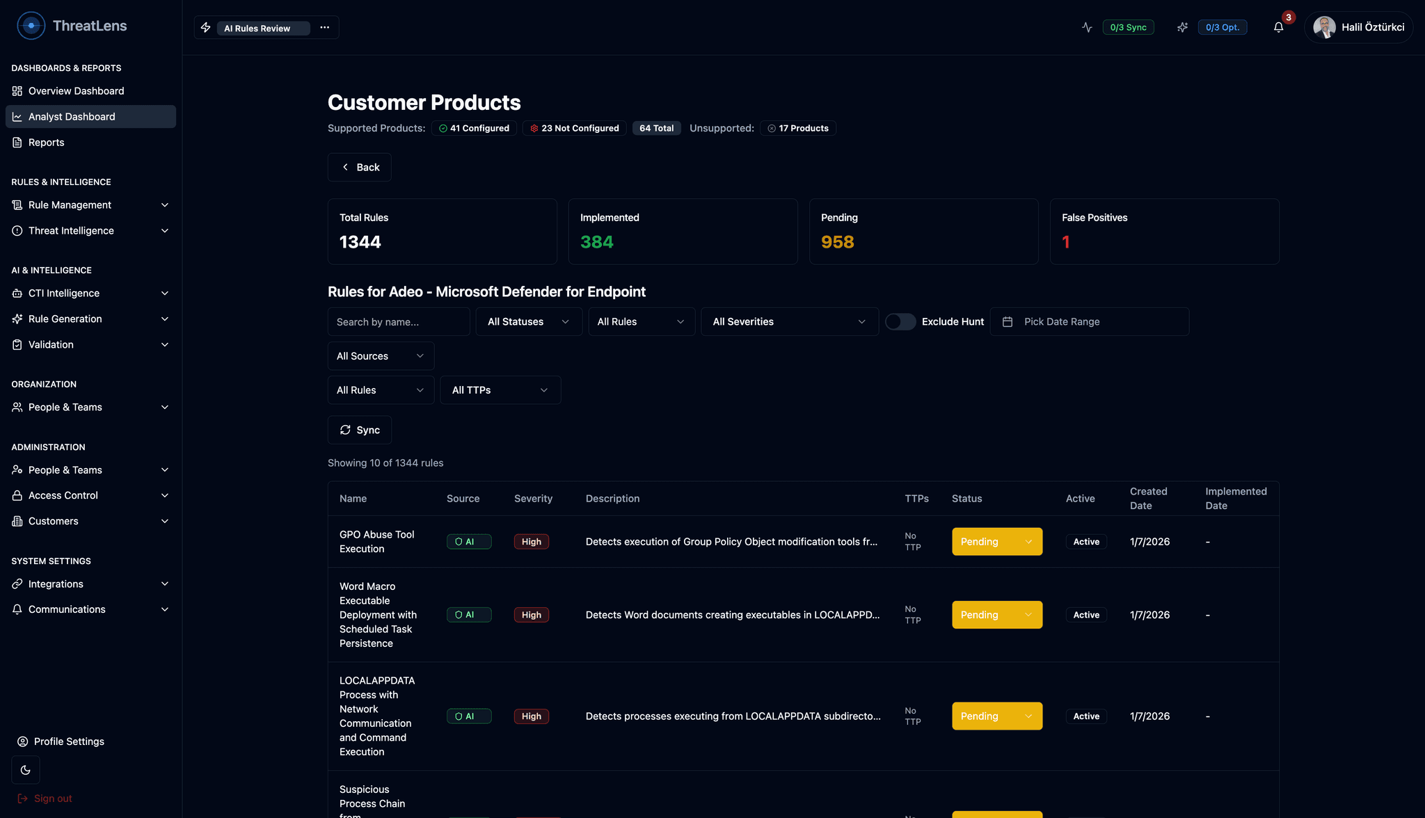Click the 41 Configured badge
1425x818 pixels.
click(x=474, y=129)
